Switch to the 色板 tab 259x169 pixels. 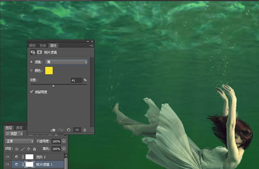(x=43, y=46)
